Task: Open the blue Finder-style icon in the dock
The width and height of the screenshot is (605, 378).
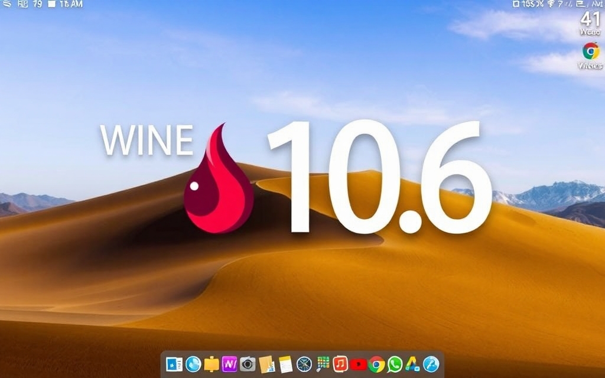Action: 174,364
